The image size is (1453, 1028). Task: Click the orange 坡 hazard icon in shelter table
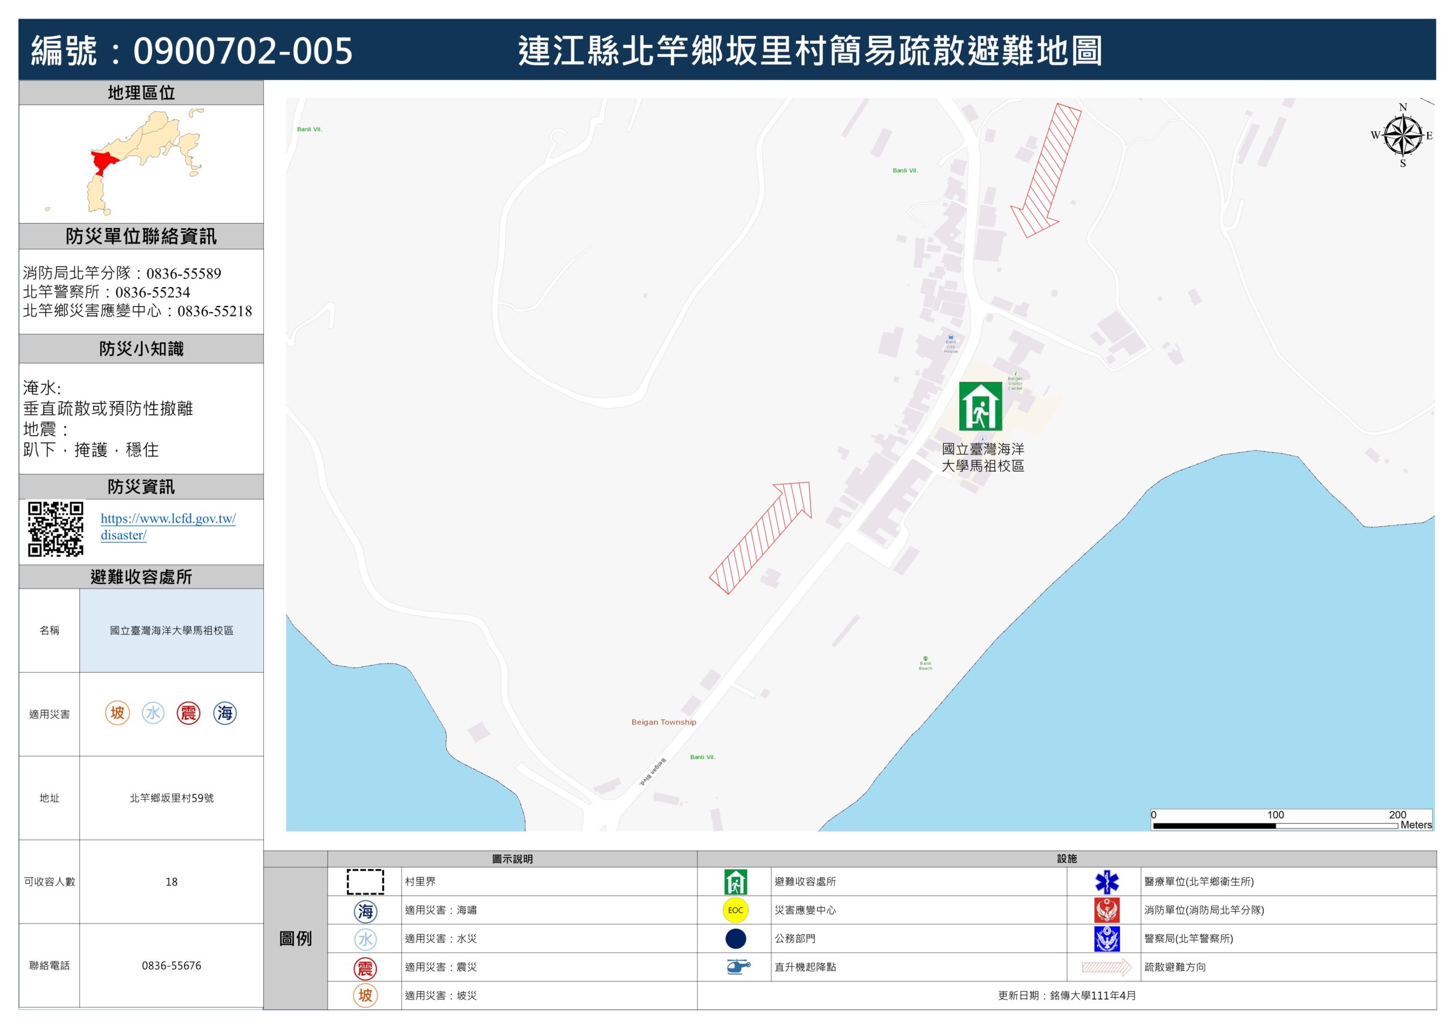pyautogui.click(x=117, y=713)
